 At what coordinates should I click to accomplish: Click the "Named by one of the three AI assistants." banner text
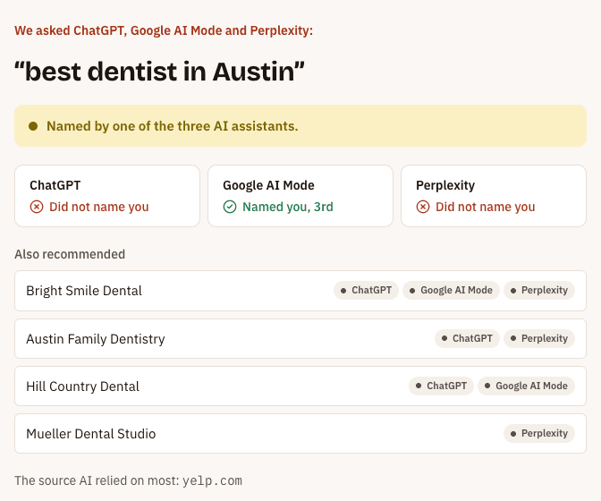tap(173, 126)
